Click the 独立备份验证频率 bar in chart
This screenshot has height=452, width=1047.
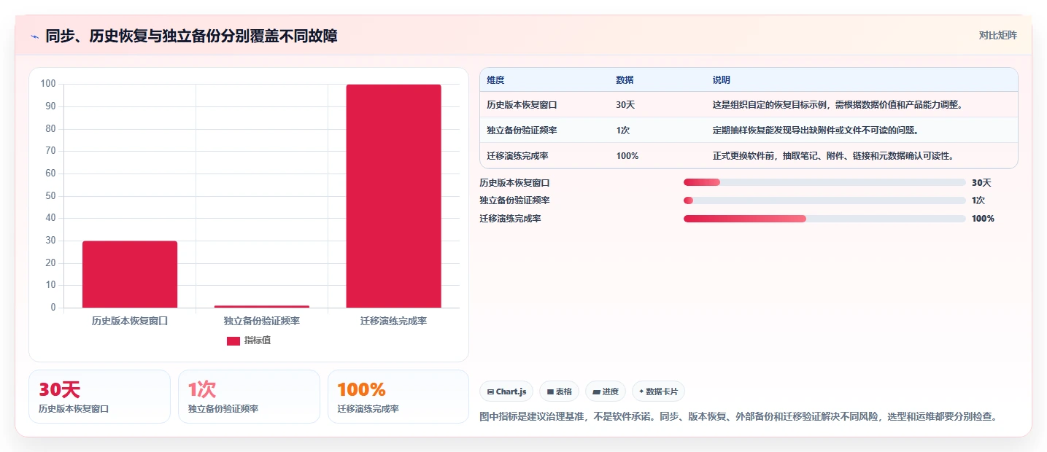pos(262,306)
